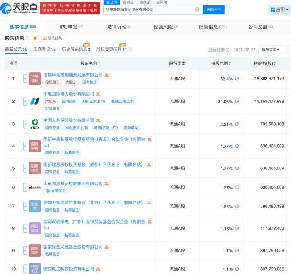This screenshot has height=274, width=291.
Task: Select 股权变更历程 11 sub-tab
Action: point(111,50)
